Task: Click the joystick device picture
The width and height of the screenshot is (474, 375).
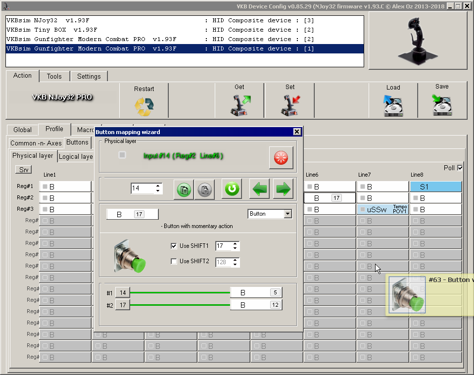Action: (x=418, y=42)
